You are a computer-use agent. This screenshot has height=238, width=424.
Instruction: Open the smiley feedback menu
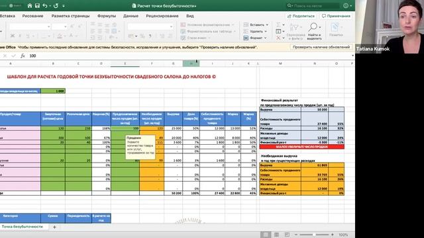[x=347, y=6]
